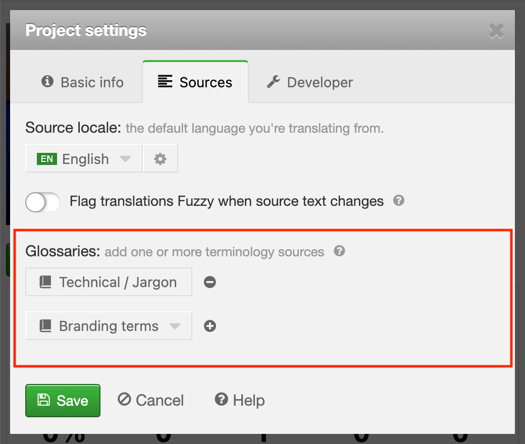
Task: Cancel the project settings changes
Action: click(151, 401)
